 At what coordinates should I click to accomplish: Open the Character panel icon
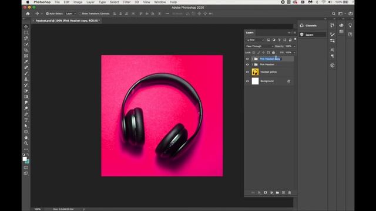click(x=332, y=50)
